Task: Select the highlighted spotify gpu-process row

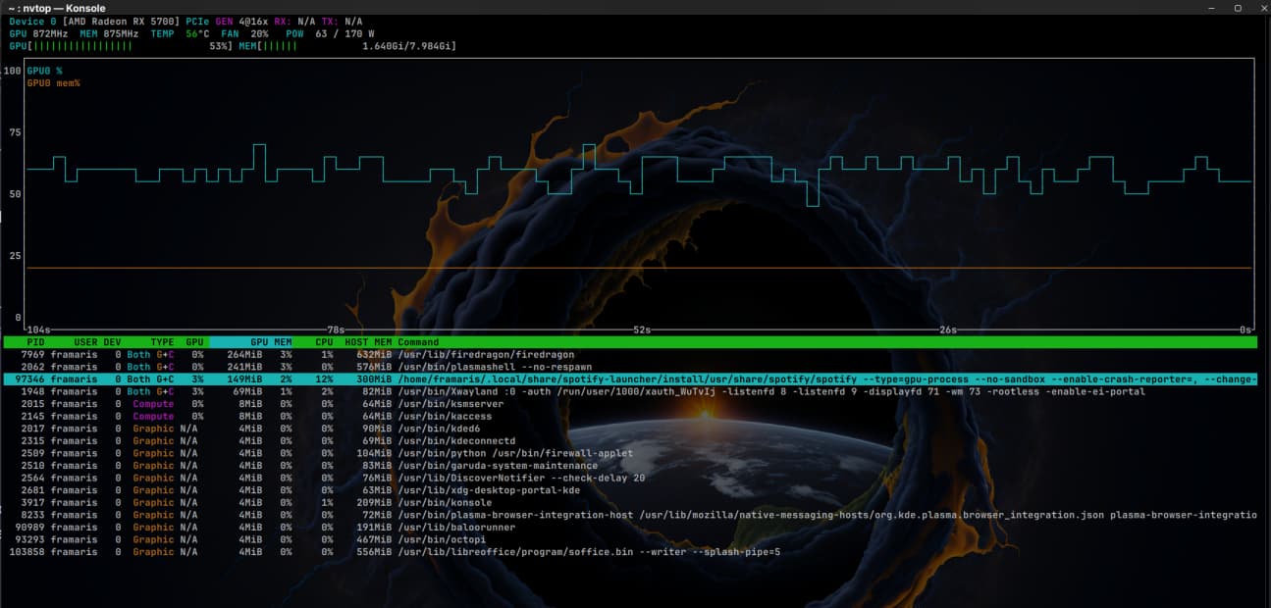Action: (628, 380)
